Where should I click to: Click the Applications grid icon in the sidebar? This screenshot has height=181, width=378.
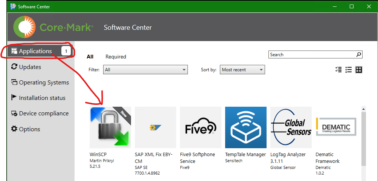(x=14, y=51)
